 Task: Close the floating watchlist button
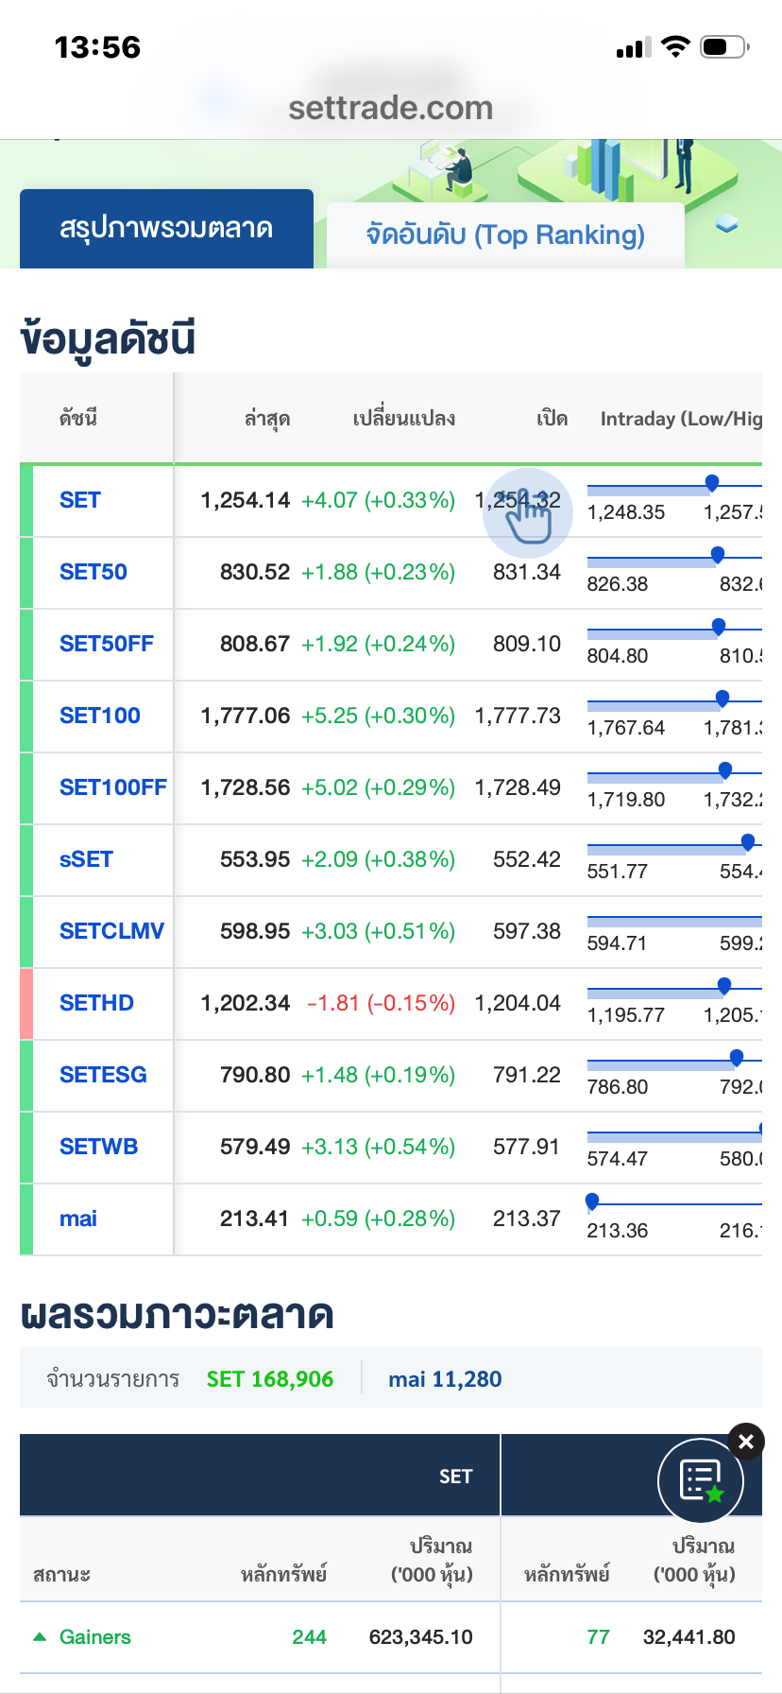coord(746,1442)
